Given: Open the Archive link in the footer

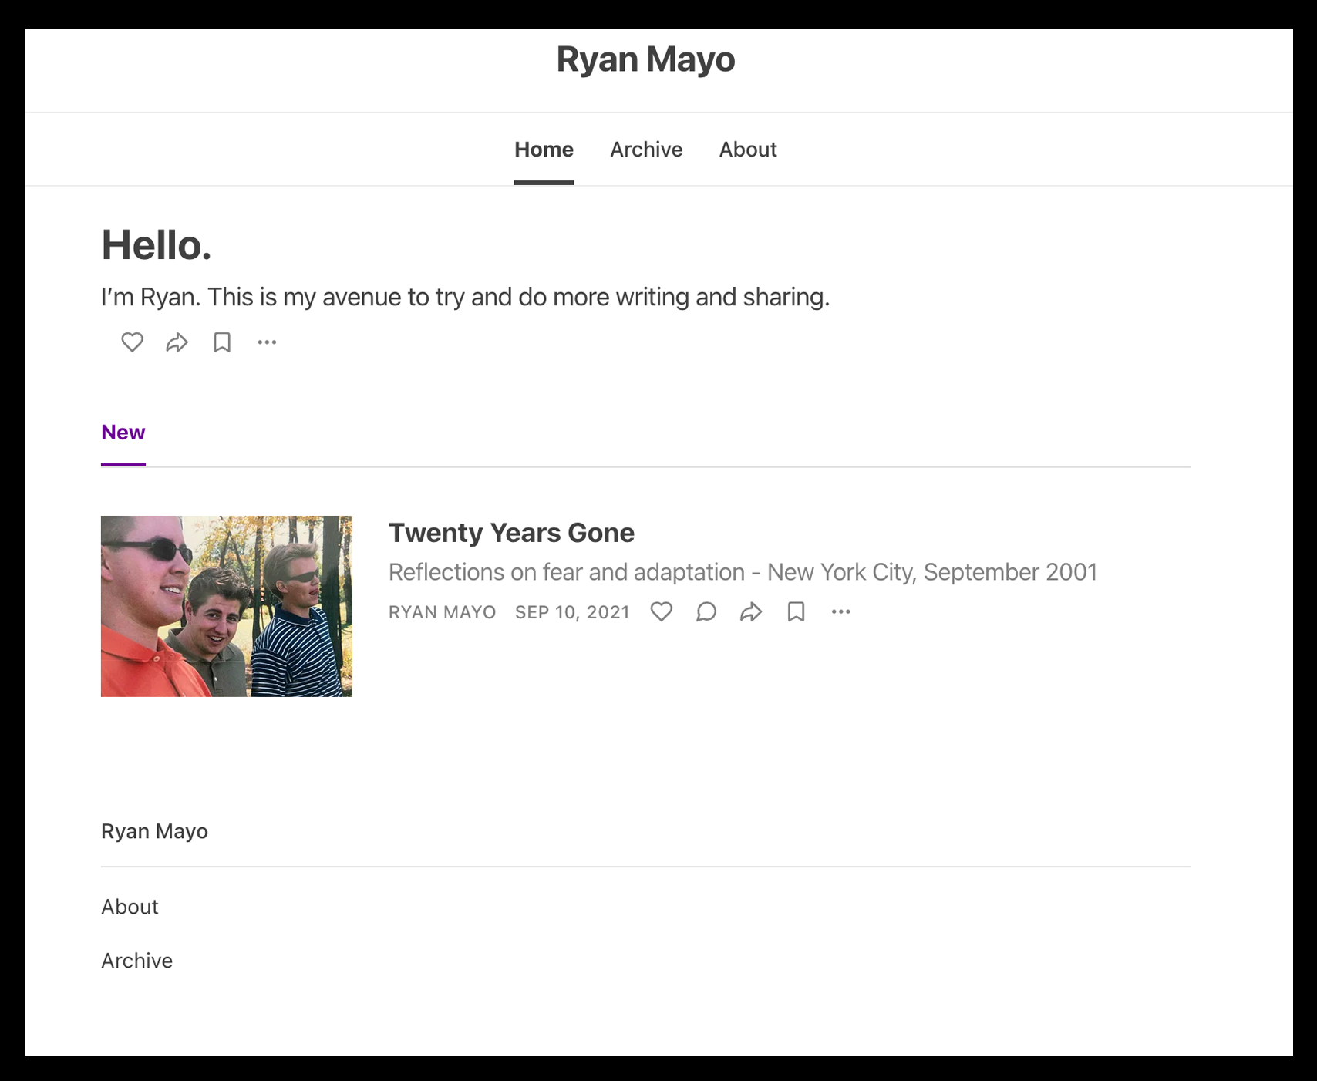Looking at the screenshot, I should (x=137, y=961).
